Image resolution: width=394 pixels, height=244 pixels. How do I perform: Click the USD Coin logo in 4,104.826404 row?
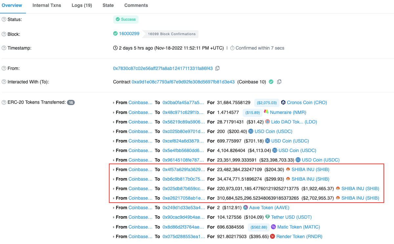(x=275, y=150)
